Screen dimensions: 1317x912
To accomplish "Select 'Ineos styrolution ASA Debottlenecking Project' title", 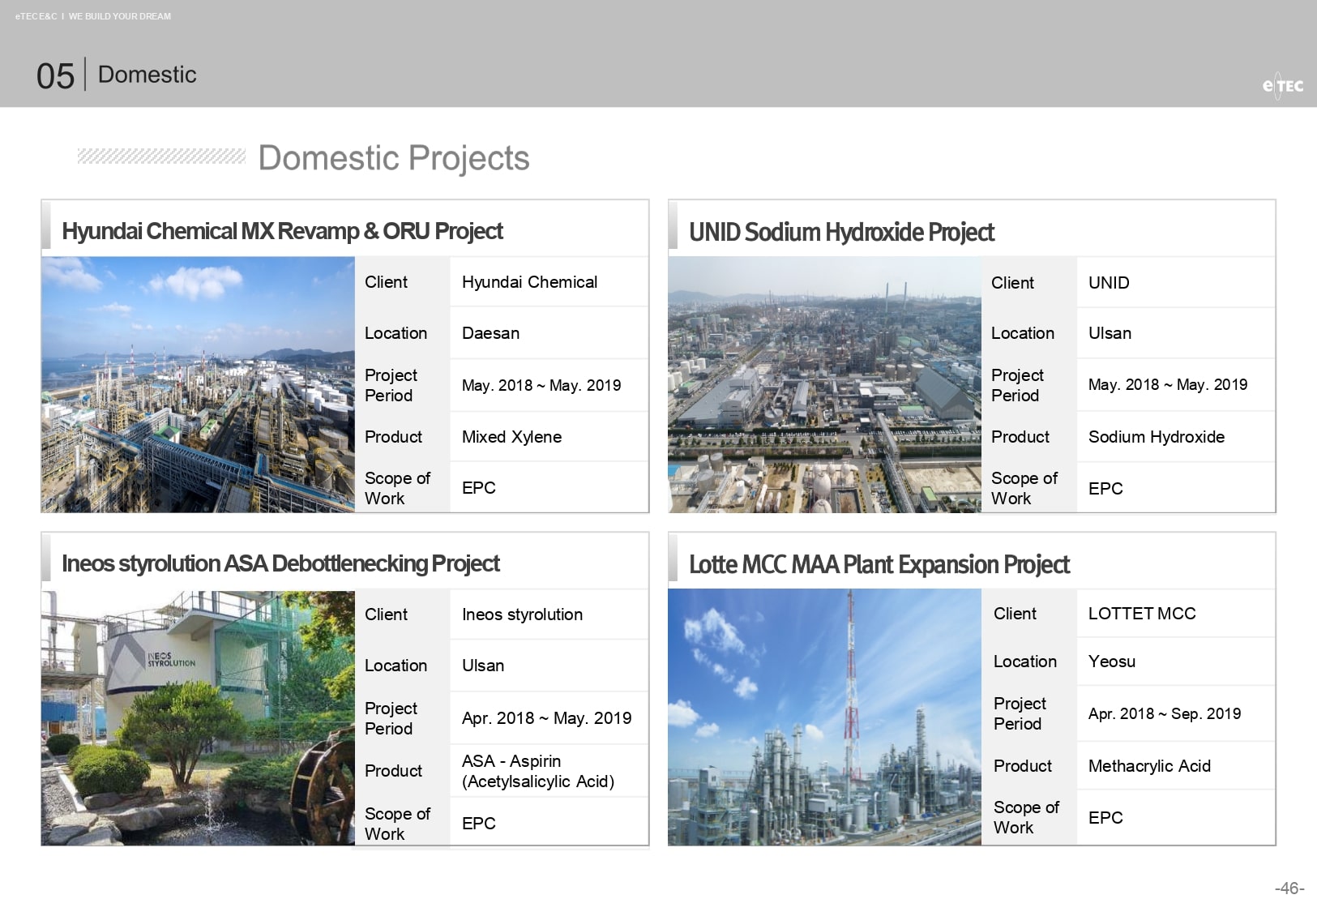I will coord(280,563).
